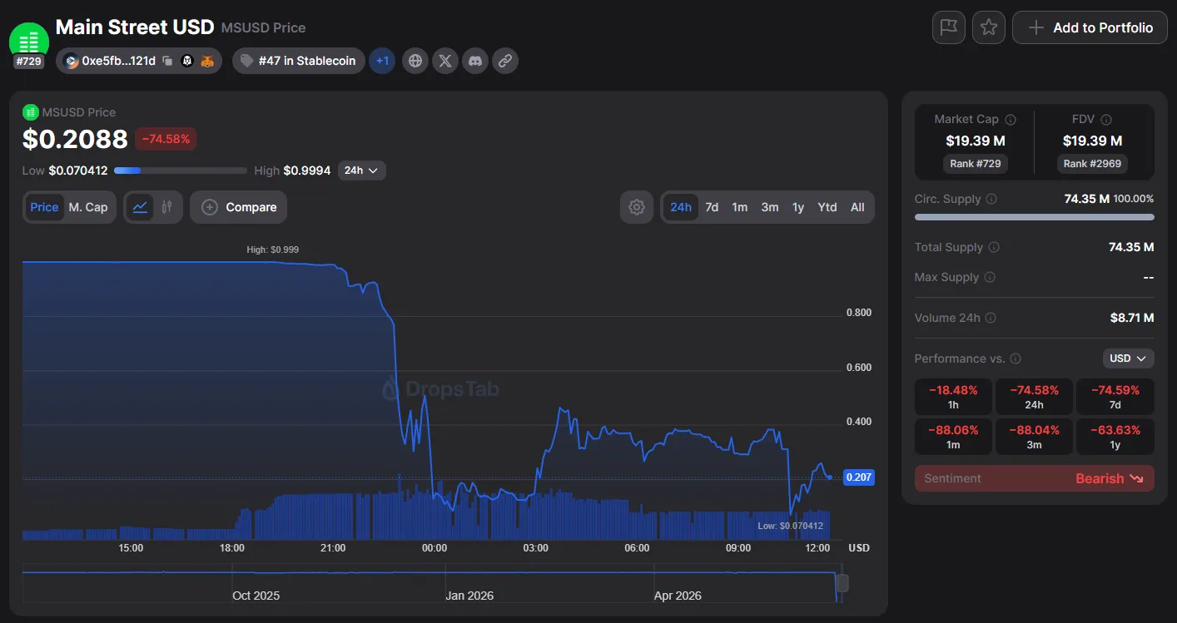Click the info icon next to Volume 24h
This screenshot has height=623, width=1177.
pos(991,318)
